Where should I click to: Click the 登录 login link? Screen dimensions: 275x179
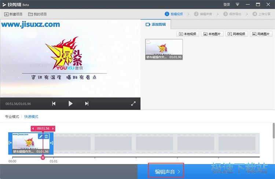tap(227, 4)
